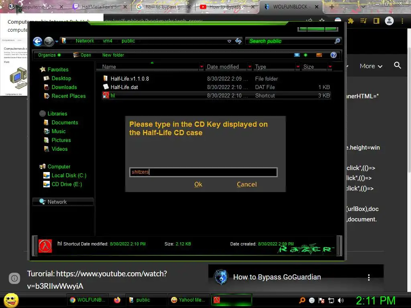Click the magnifier icon in Explorer search box

pyautogui.click(x=337, y=41)
